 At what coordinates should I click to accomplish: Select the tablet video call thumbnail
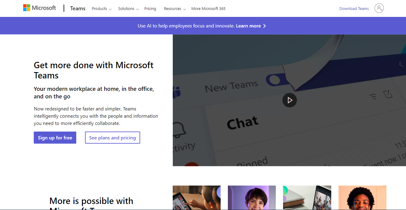[197, 198]
